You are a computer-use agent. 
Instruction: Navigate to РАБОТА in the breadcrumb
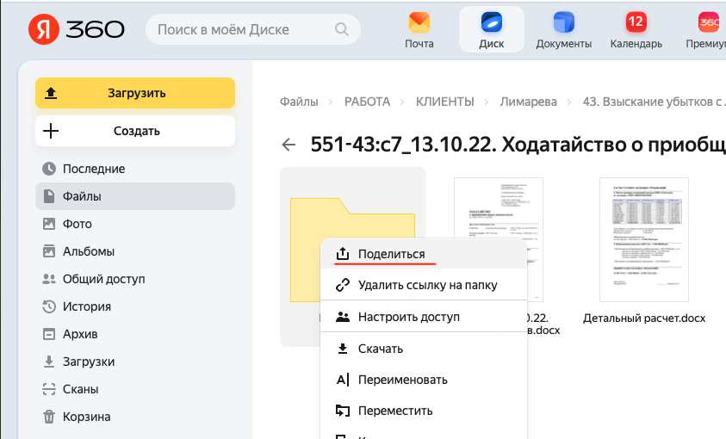pos(367,102)
